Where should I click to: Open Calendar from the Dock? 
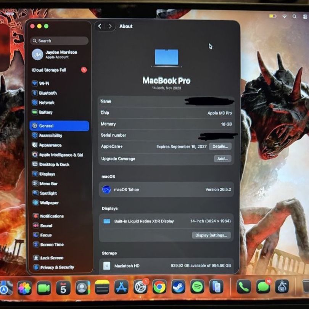tap(63, 288)
